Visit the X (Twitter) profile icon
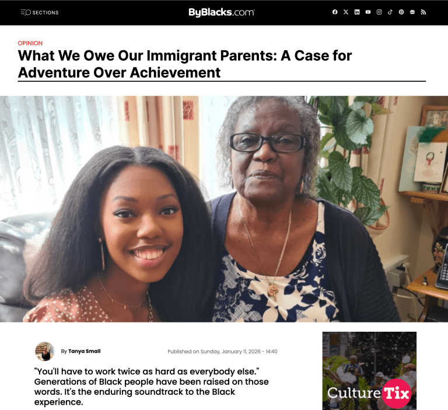Screen dimensions: 448x410 click(346, 12)
